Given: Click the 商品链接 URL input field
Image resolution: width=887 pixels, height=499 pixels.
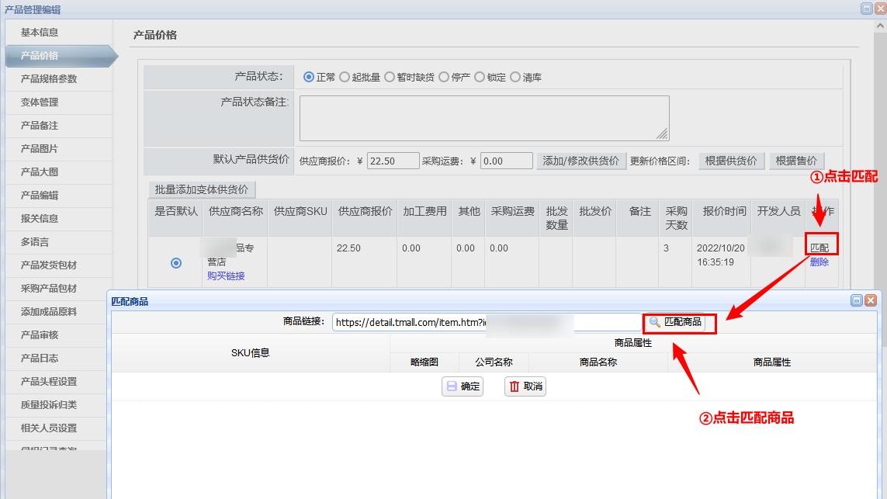Looking at the screenshot, I should (486, 322).
